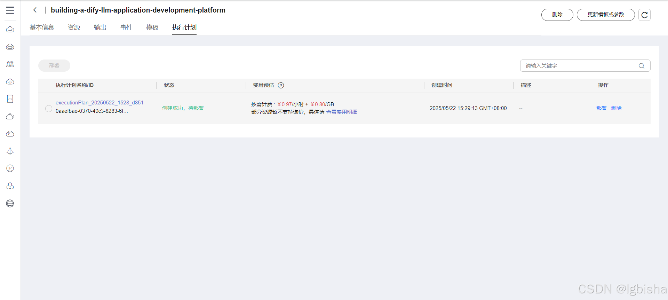Viewport: 668px width, 300px height.
Task: Click the search magnifier icon
Action: [x=642, y=66]
